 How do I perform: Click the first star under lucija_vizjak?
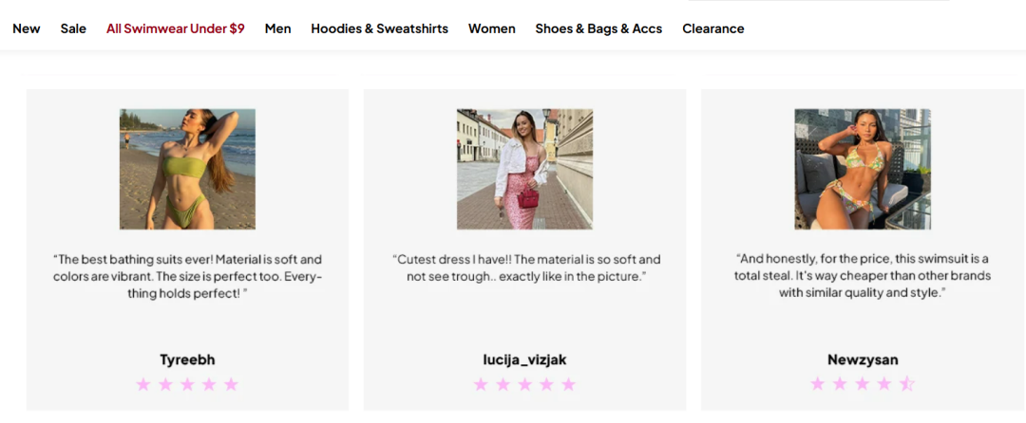[x=481, y=384]
